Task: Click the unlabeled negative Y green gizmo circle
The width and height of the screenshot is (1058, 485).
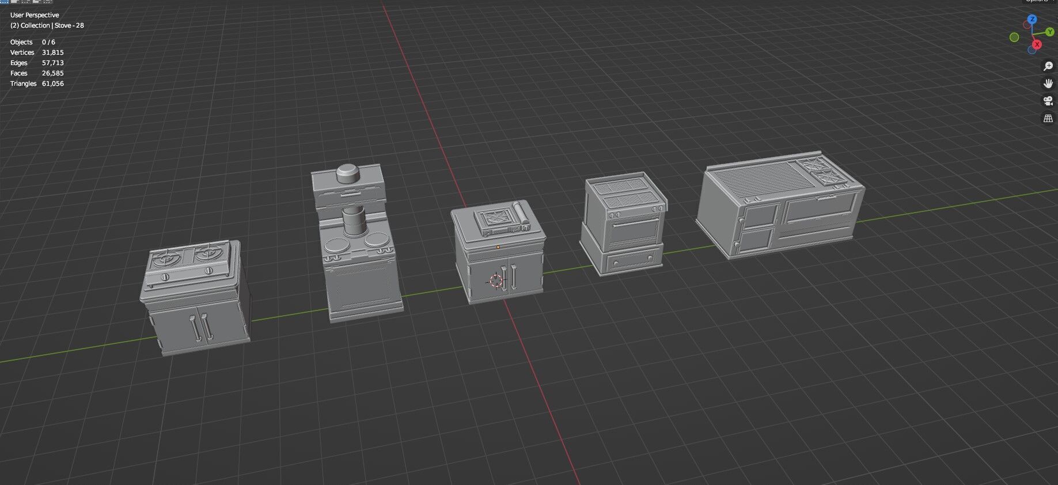Action: coord(1014,37)
